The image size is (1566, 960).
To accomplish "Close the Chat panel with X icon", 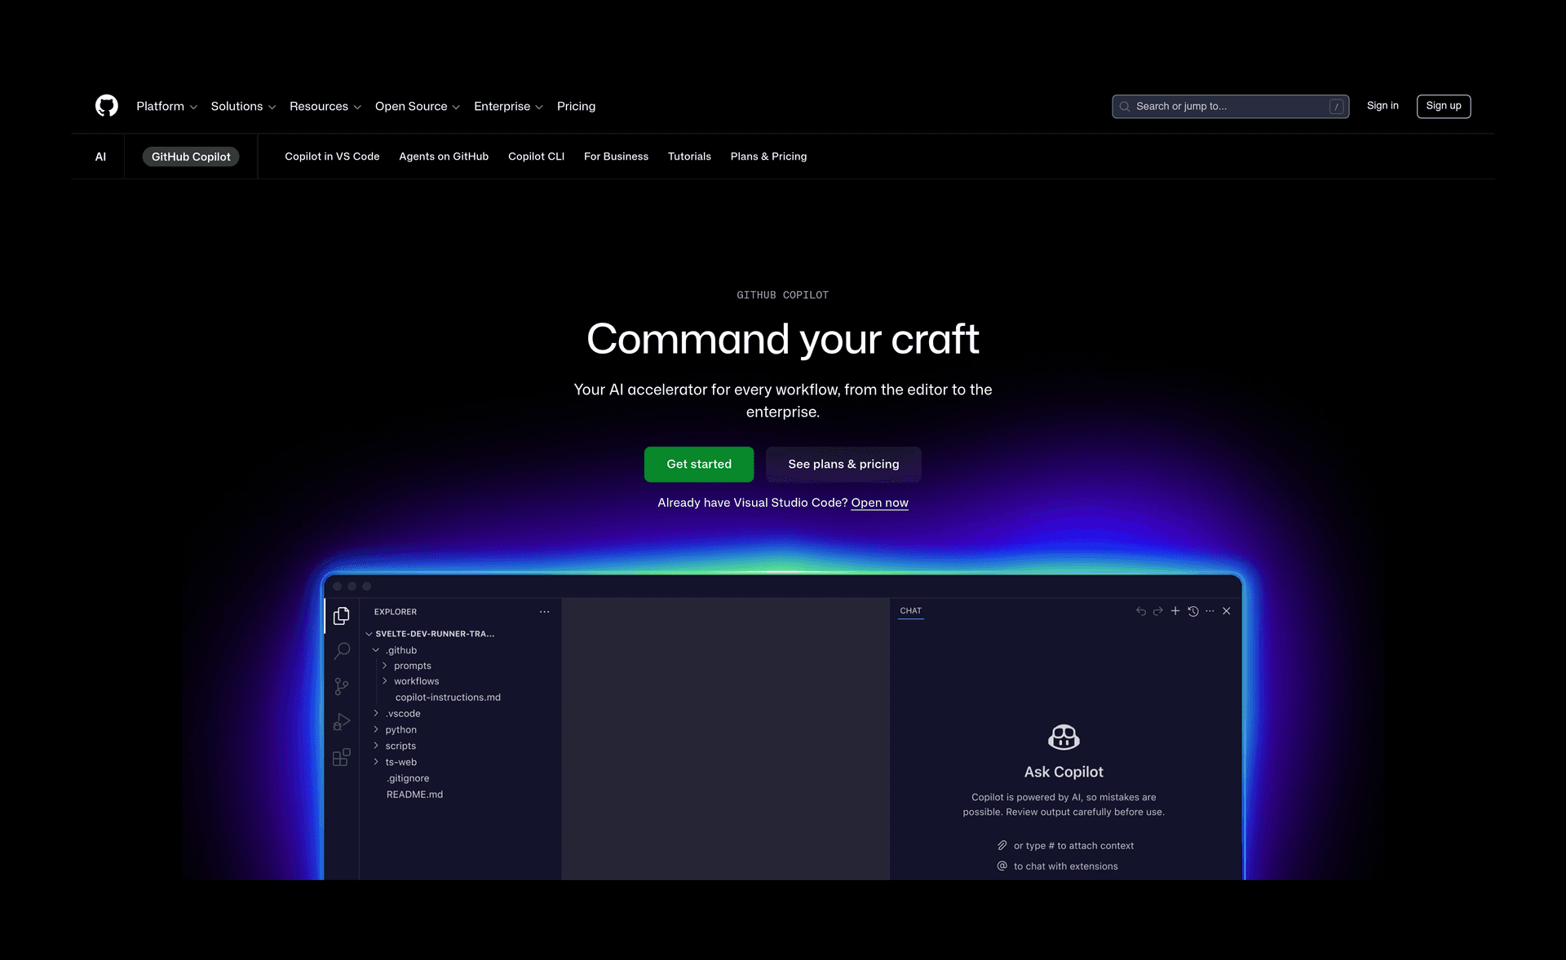I will [1227, 611].
